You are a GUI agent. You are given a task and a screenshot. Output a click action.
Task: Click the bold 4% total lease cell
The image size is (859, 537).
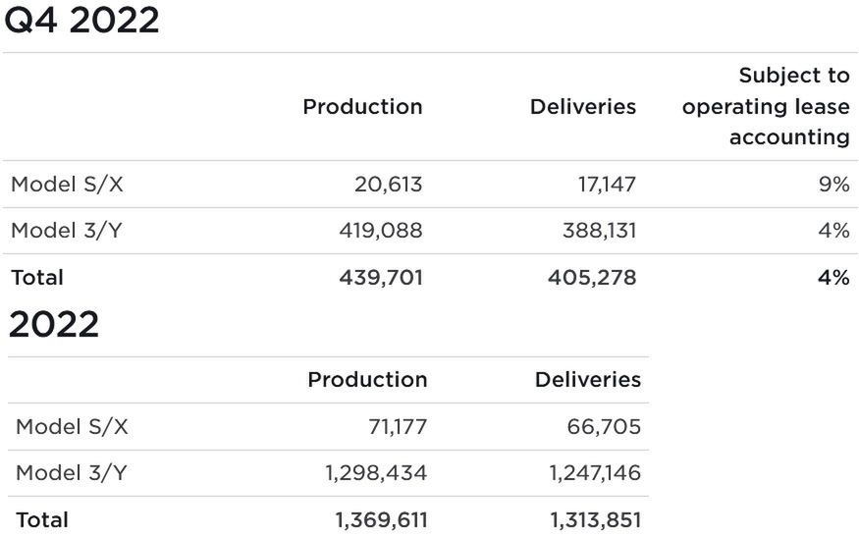(x=833, y=278)
